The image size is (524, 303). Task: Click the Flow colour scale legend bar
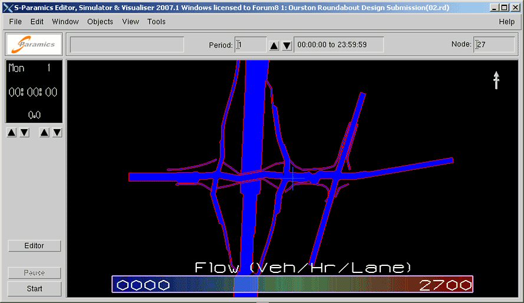[x=292, y=284]
